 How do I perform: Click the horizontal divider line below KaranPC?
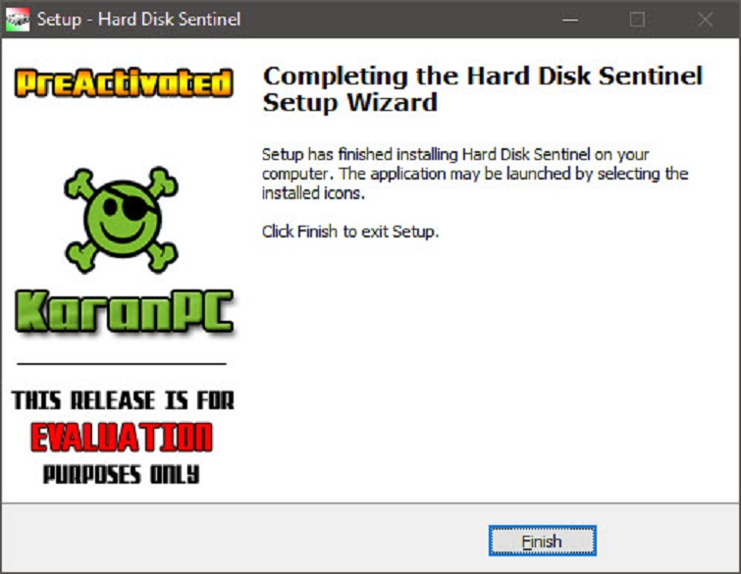(x=122, y=364)
